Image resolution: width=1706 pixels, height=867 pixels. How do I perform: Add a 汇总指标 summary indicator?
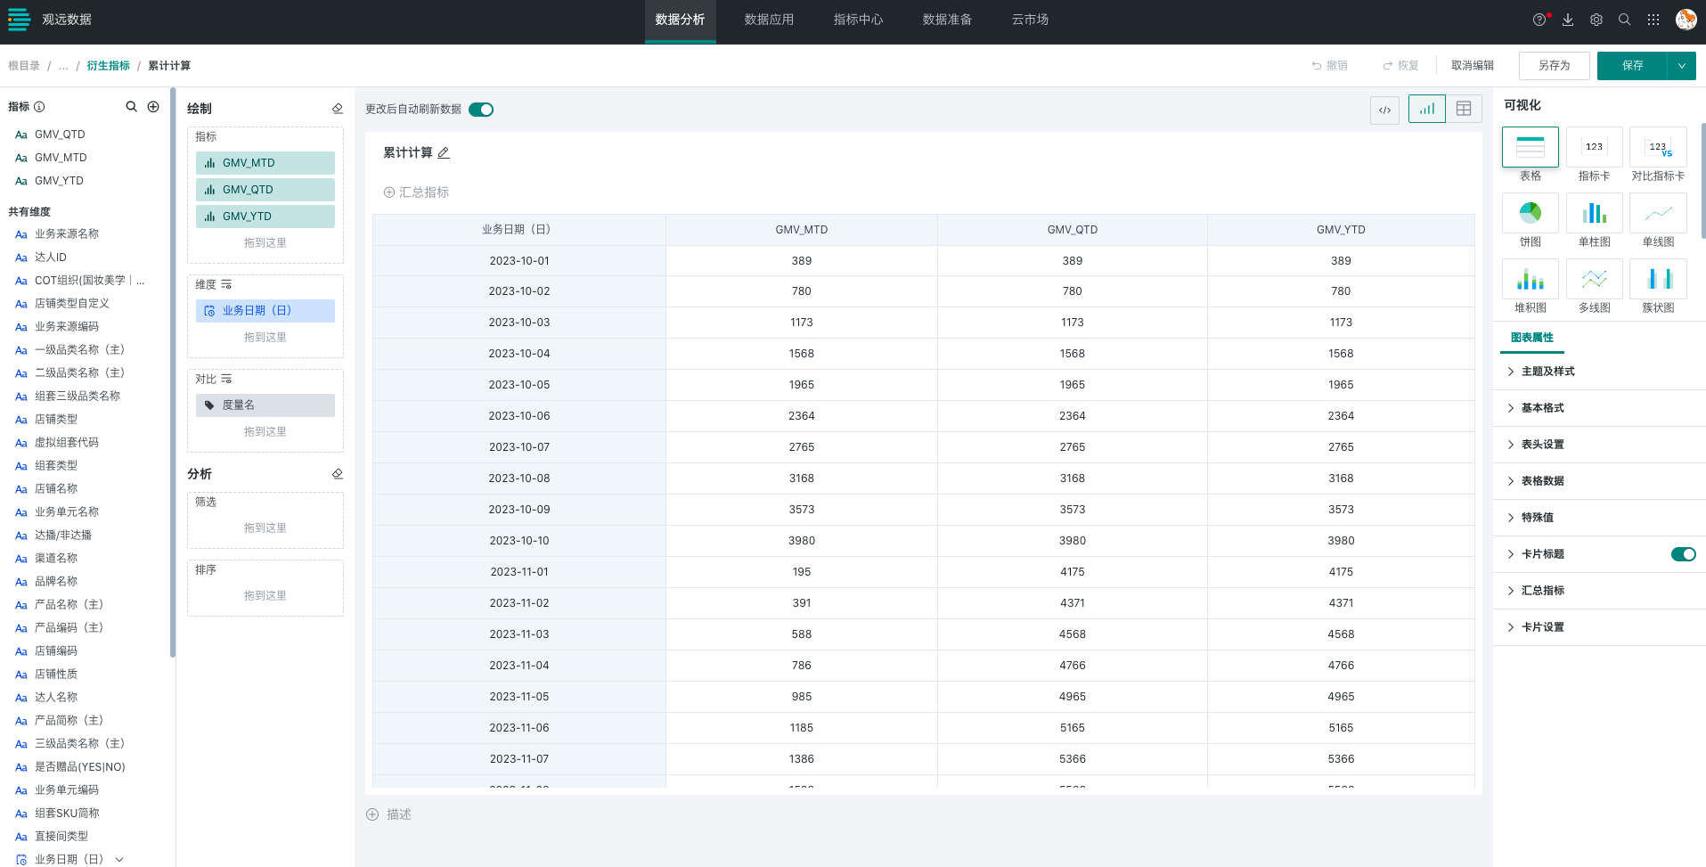(x=416, y=192)
